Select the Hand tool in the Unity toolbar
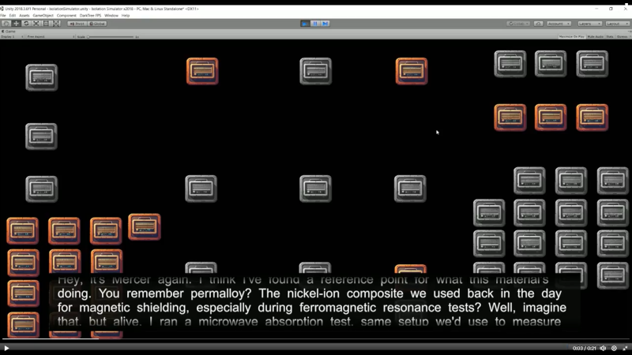The image size is (632, 355). pos(6,24)
